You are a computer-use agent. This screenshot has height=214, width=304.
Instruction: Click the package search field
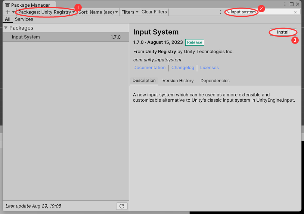[263, 12]
